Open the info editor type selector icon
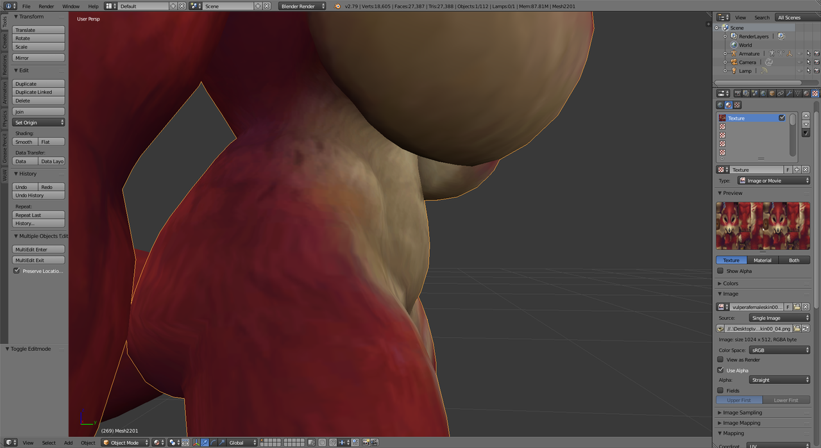 pyautogui.click(x=10, y=6)
